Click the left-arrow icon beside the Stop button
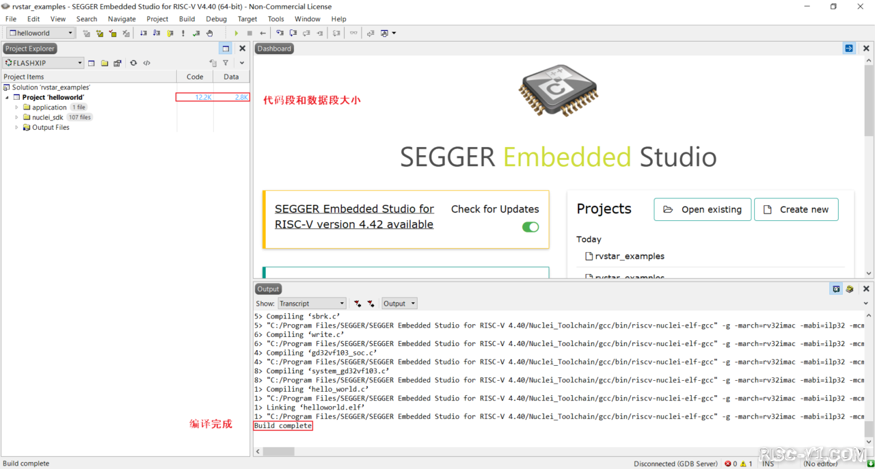 click(x=262, y=33)
